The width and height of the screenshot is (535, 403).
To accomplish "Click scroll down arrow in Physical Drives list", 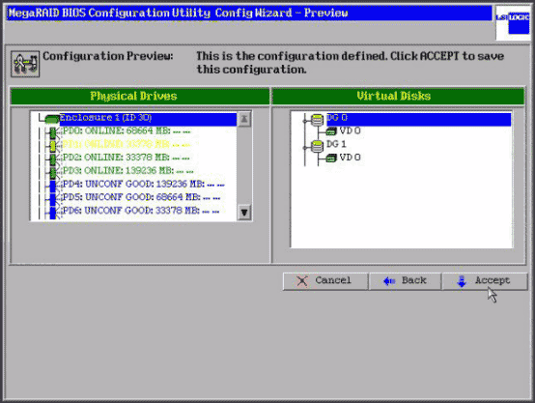I will [x=244, y=212].
